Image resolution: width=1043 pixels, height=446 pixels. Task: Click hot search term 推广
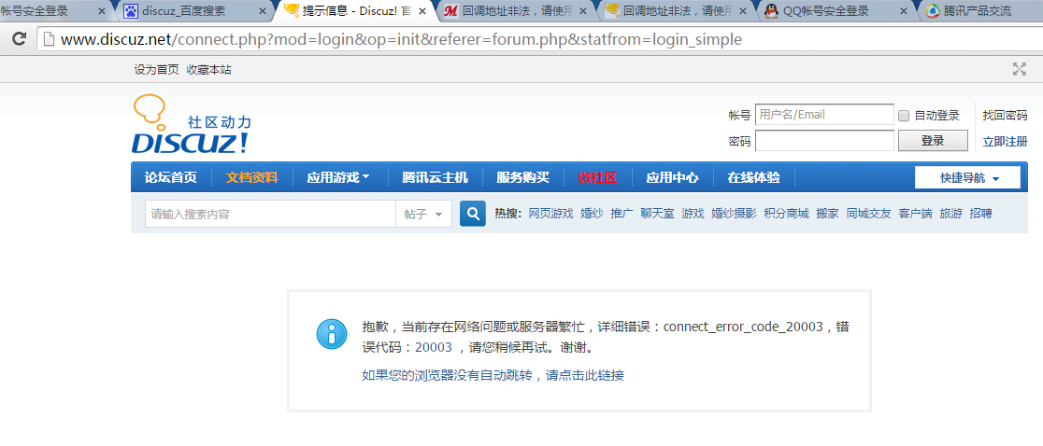click(x=622, y=214)
